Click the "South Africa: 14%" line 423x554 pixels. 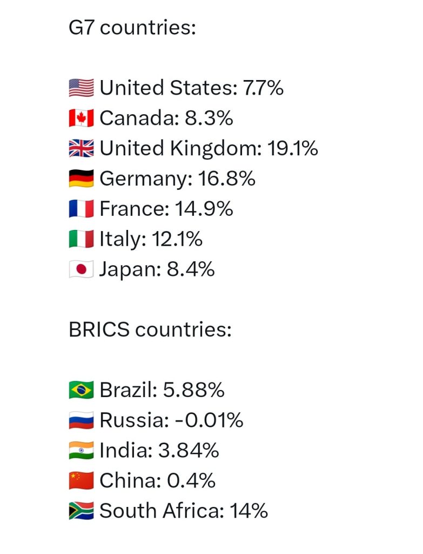pyautogui.click(x=184, y=511)
